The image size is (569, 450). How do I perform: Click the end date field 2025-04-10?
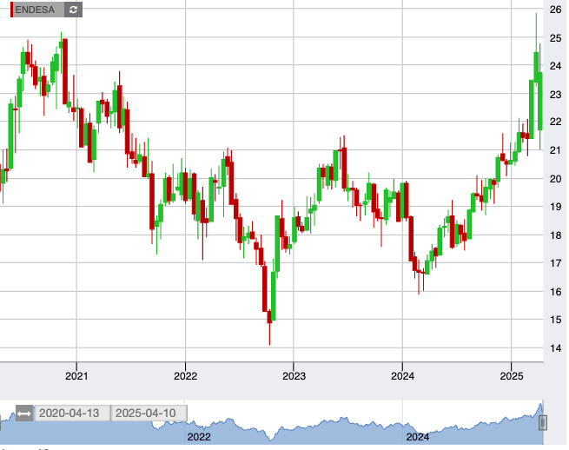pyautogui.click(x=149, y=414)
